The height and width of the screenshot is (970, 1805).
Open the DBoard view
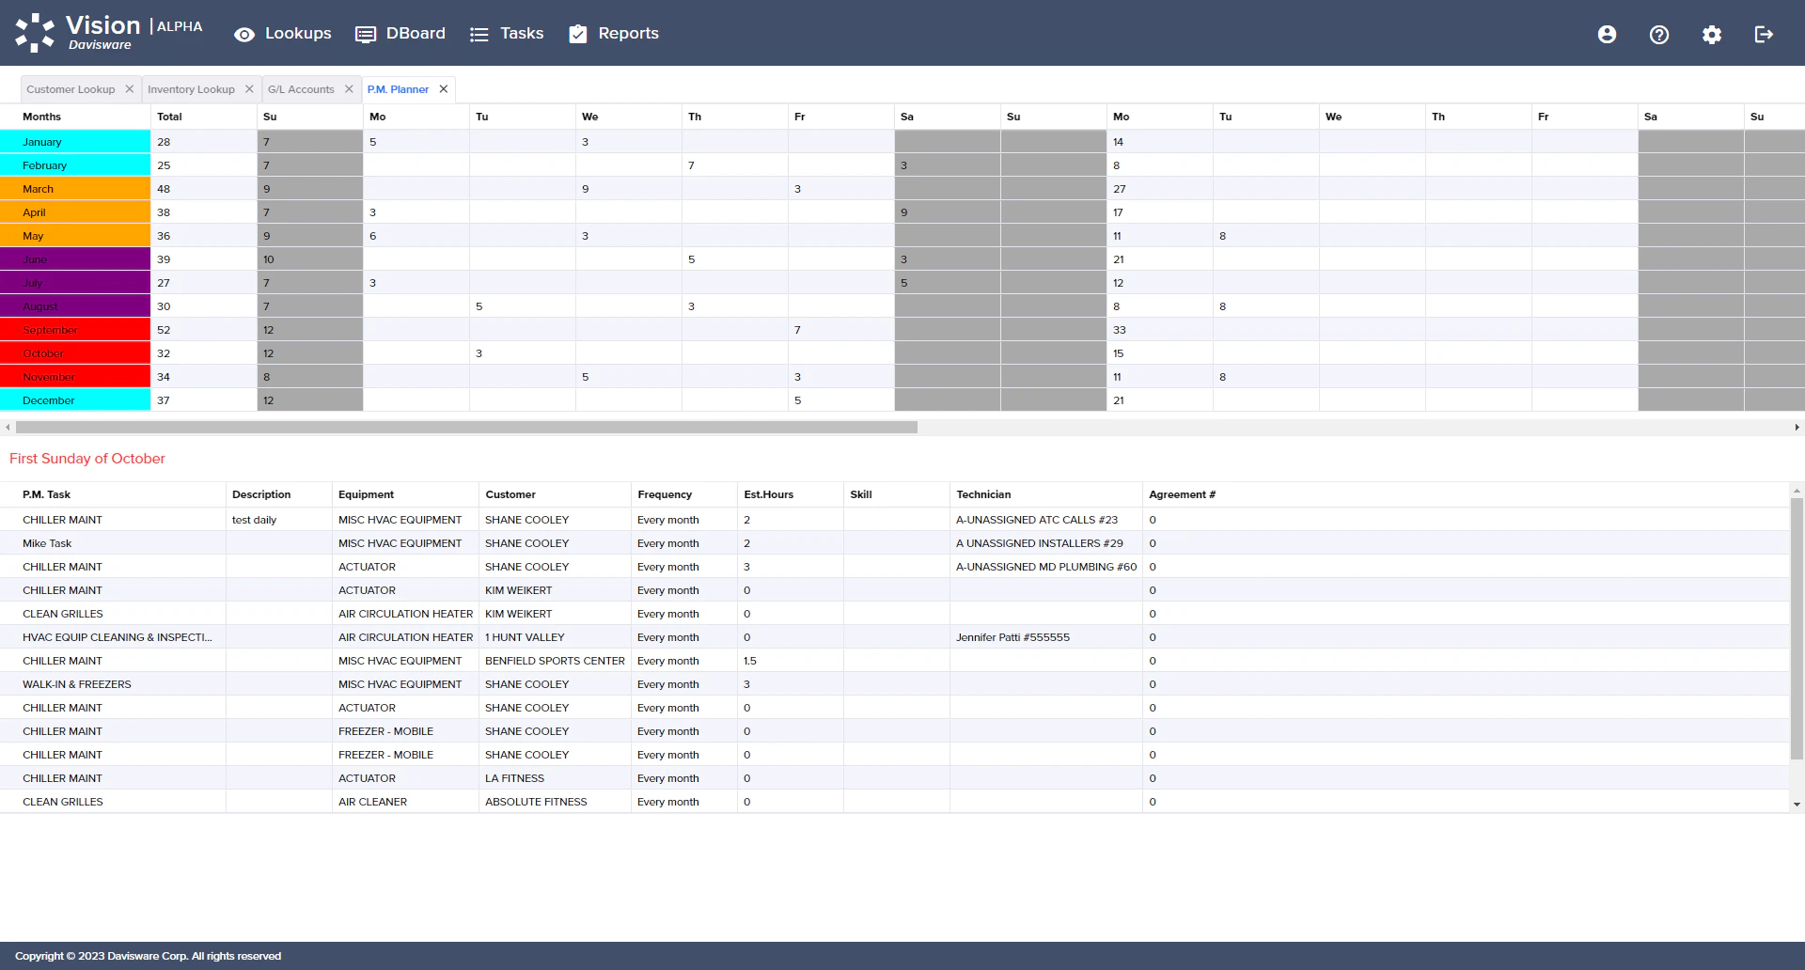pos(400,33)
